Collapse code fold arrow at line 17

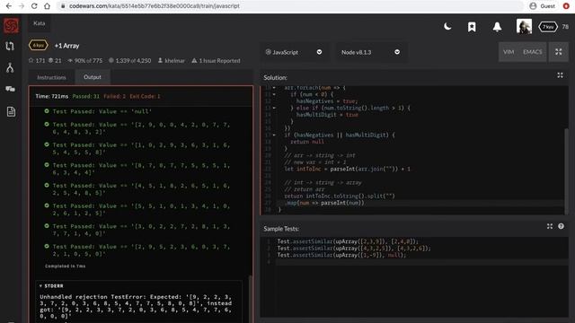[x=274, y=135]
